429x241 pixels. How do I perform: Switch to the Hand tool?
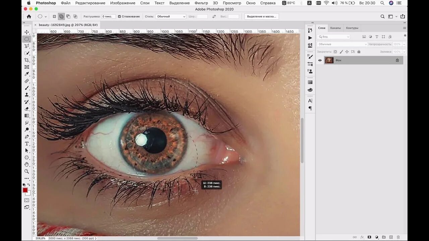[x=27, y=164]
